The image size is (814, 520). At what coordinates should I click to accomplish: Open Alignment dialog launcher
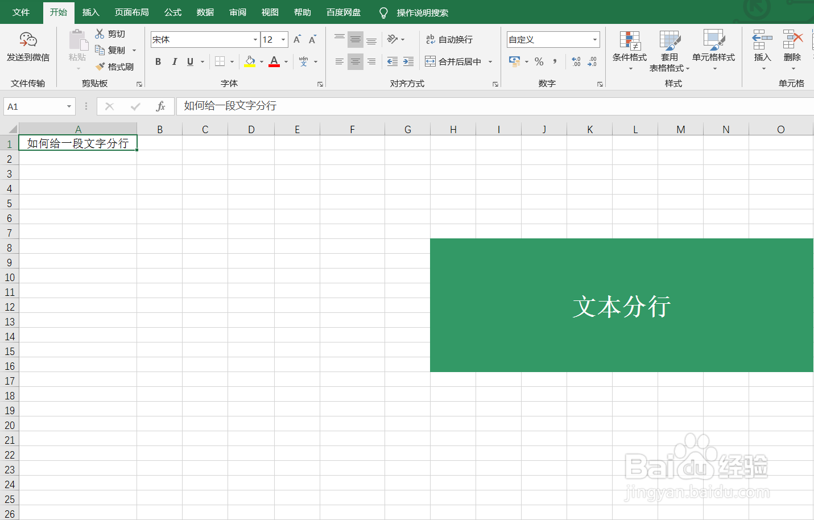coord(495,84)
